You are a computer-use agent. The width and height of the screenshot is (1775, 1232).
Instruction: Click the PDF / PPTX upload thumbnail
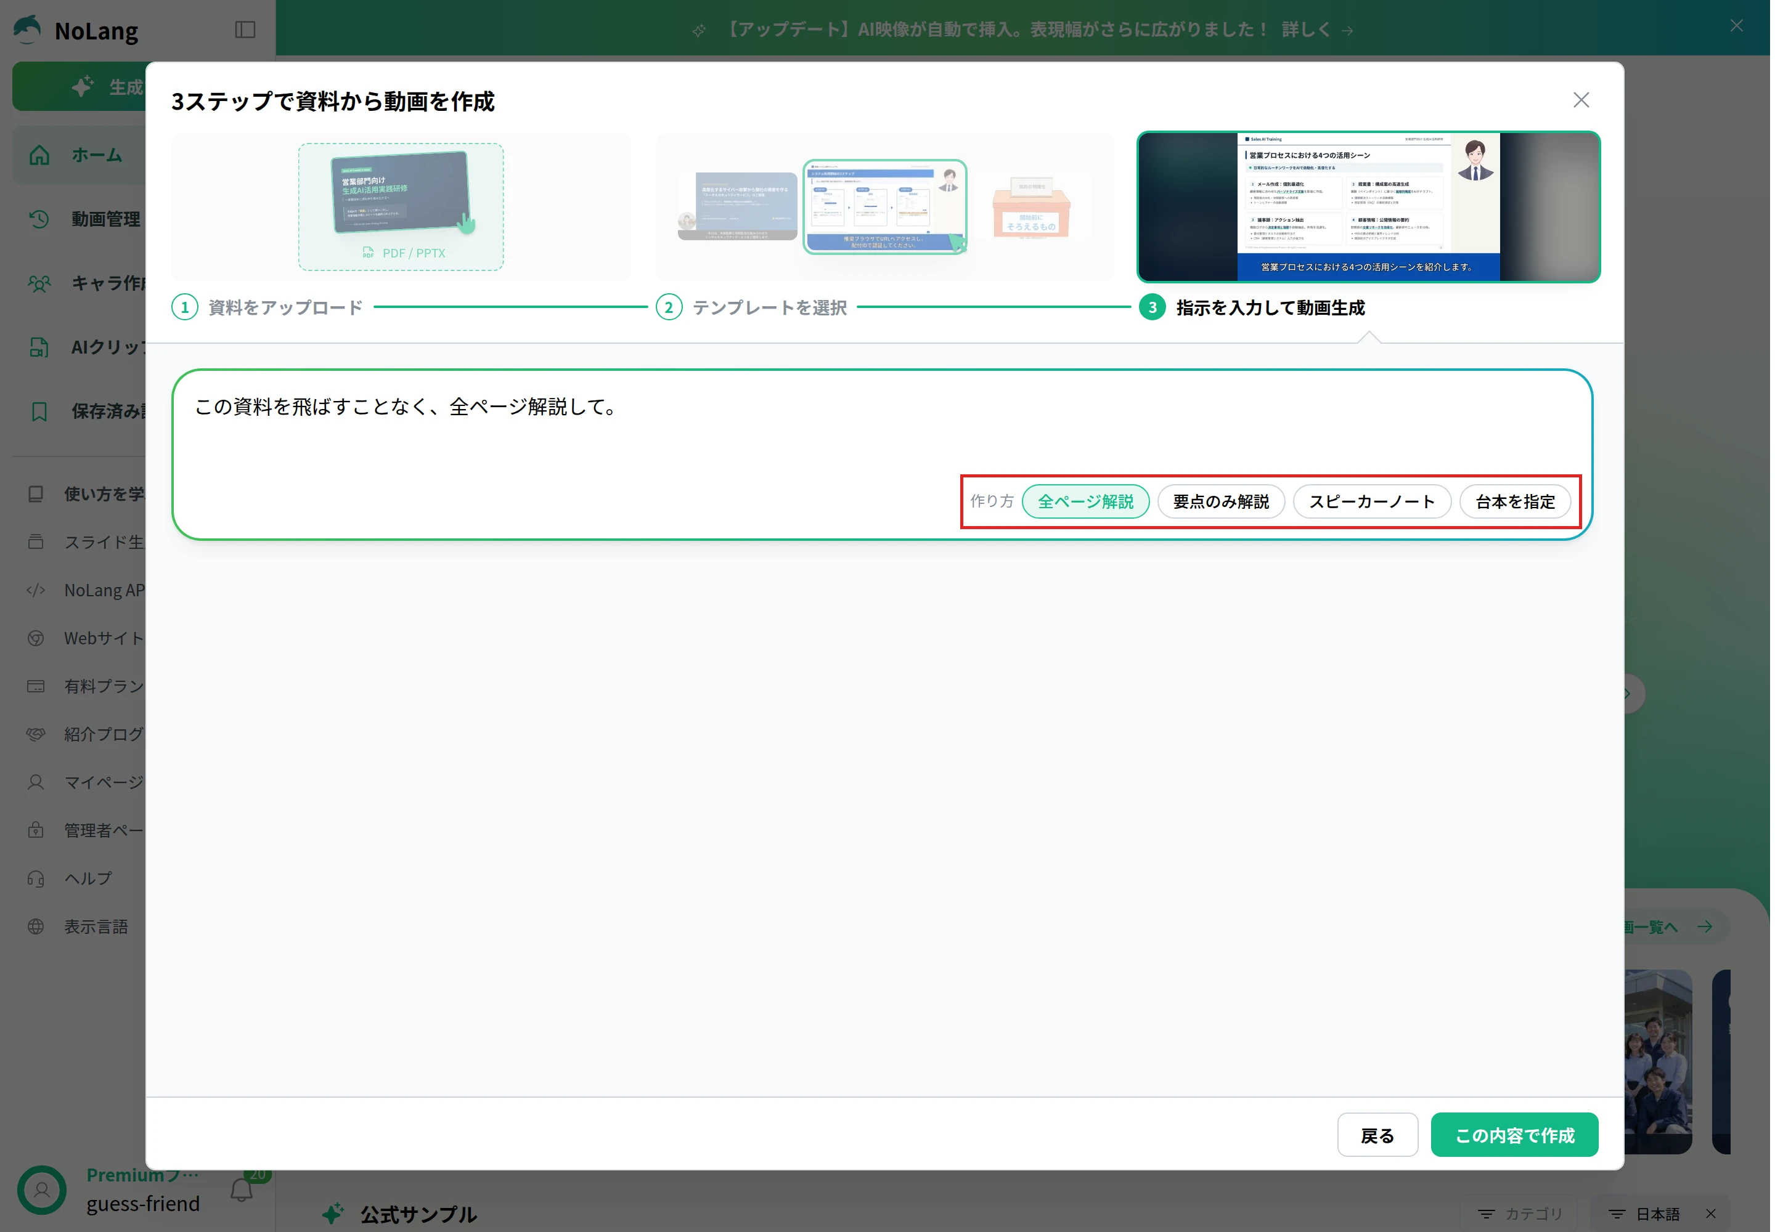[x=401, y=207]
